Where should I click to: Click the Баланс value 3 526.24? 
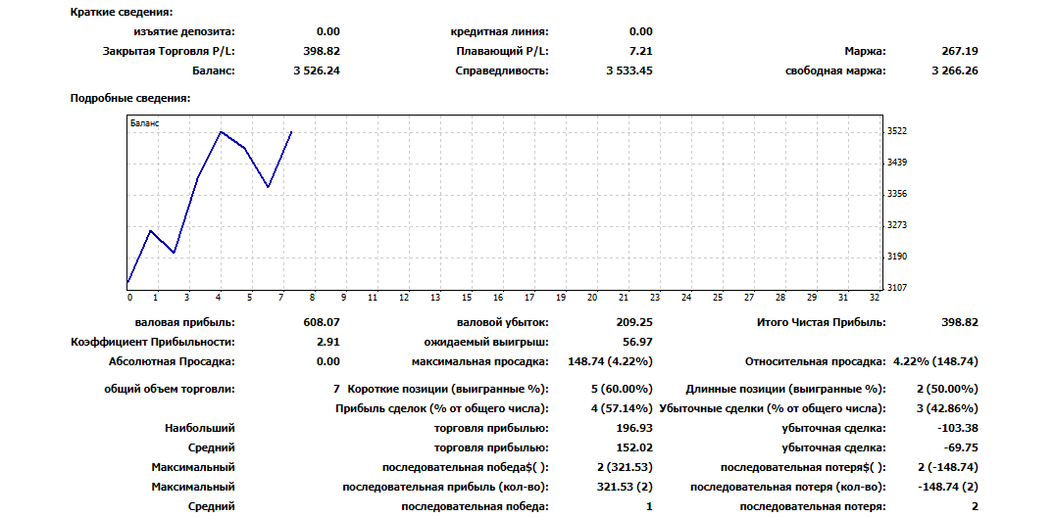coord(317,70)
